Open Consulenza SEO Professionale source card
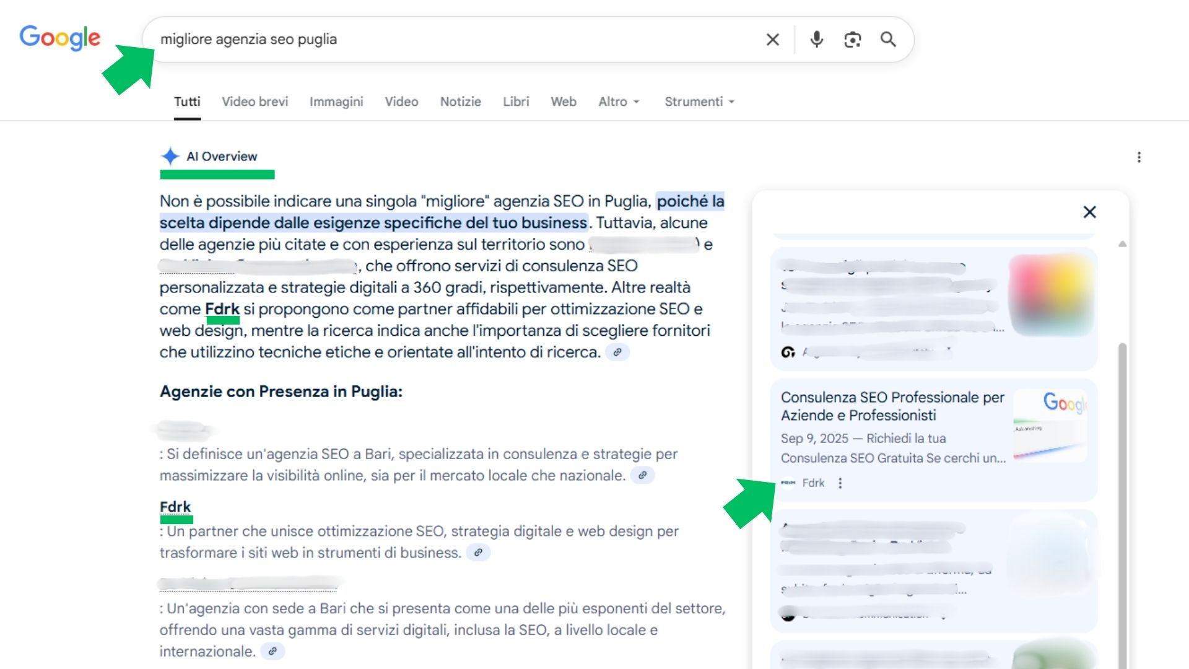The image size is (1189, 669). point(892,406)
